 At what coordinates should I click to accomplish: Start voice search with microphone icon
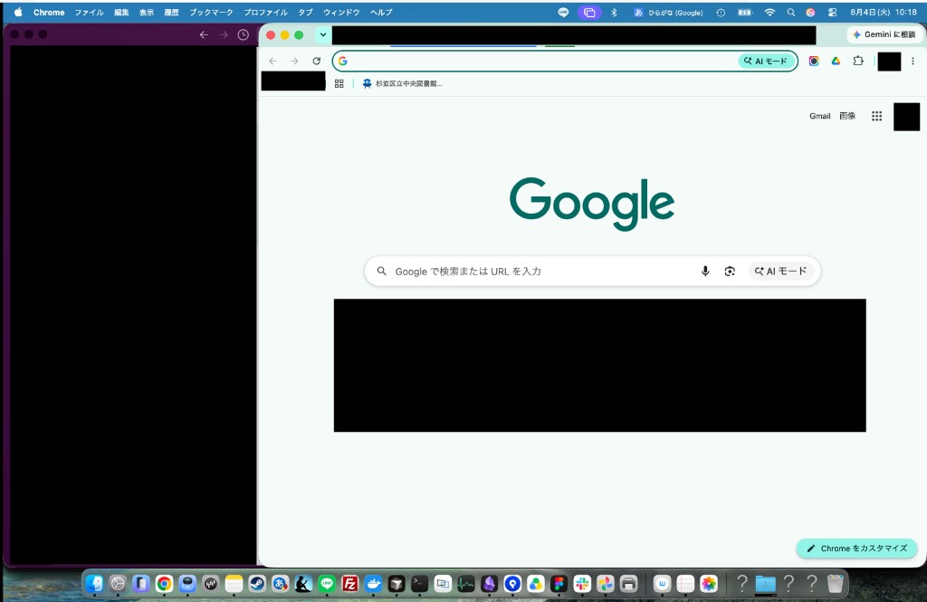pos(704,271)
